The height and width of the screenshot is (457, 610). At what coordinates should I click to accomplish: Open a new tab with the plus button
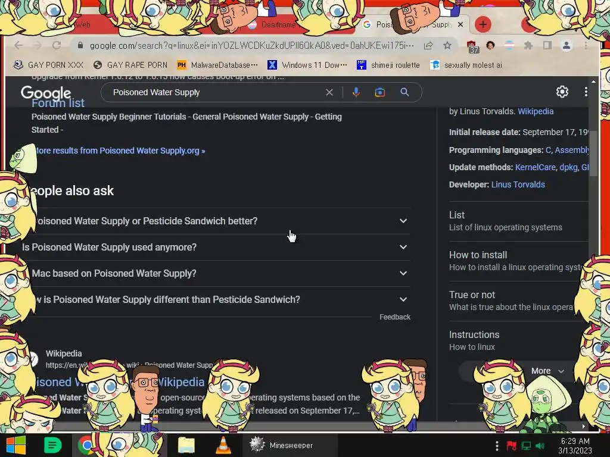click(x=483, y=24)
